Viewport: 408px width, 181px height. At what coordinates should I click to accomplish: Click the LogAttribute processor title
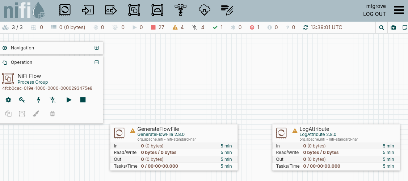click(x=314, y=129)
